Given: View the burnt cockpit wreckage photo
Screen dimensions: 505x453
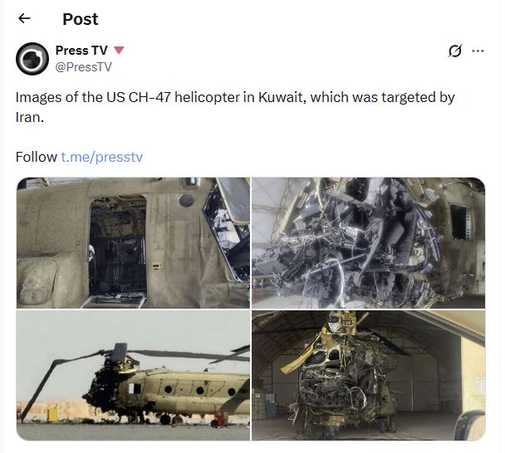Looking at the screenshot, I should [368, 243].
